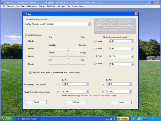Click the Accept button

point(121,102)
